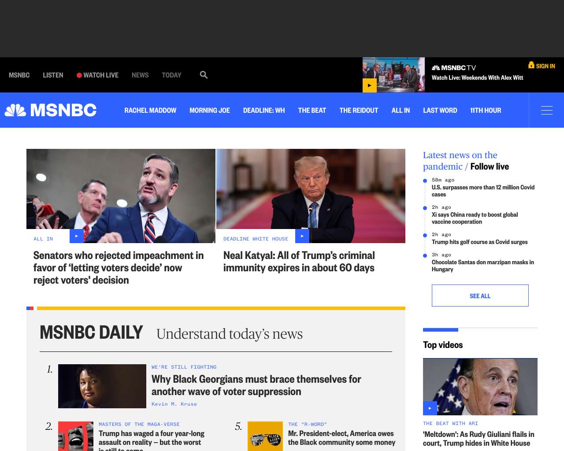
Task: Open MSNBC in top bar
Action: point(19,75)
